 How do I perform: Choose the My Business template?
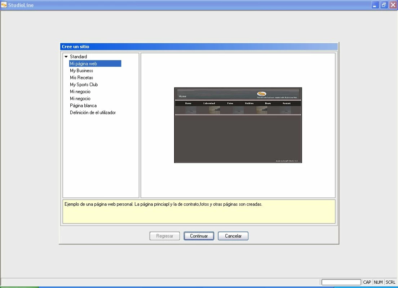81,71
